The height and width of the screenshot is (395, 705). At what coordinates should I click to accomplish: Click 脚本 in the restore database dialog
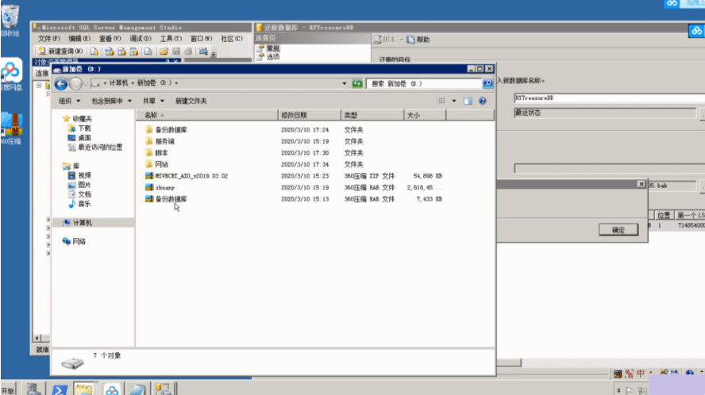point(385,40)
